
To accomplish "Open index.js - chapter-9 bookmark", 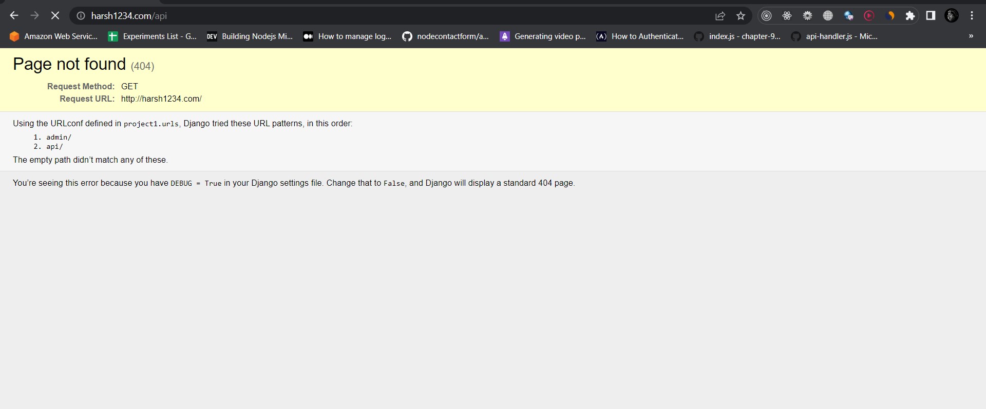I will pos(737,36).
